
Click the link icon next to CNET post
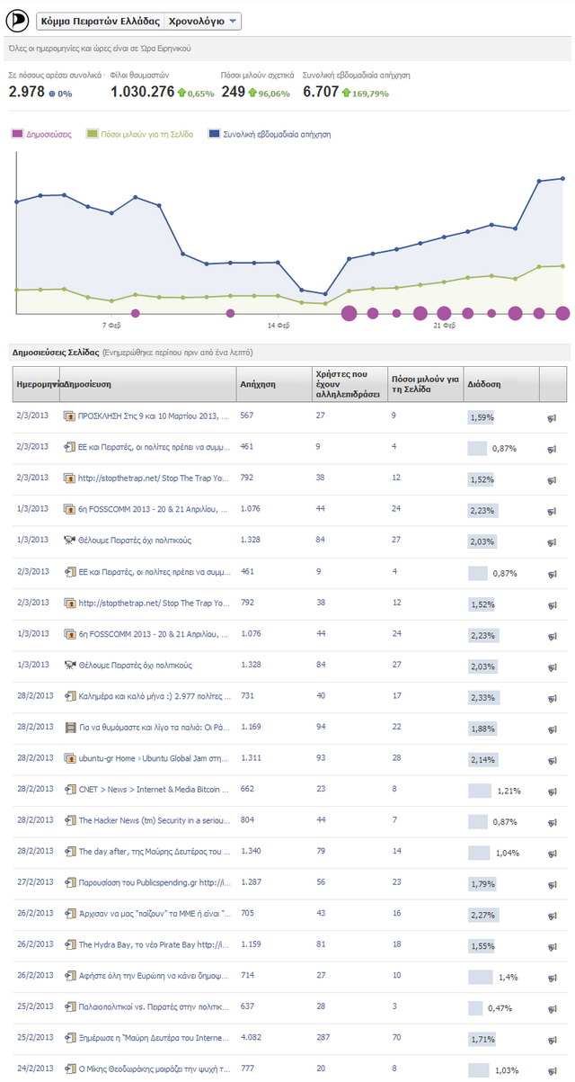[70, 790]
